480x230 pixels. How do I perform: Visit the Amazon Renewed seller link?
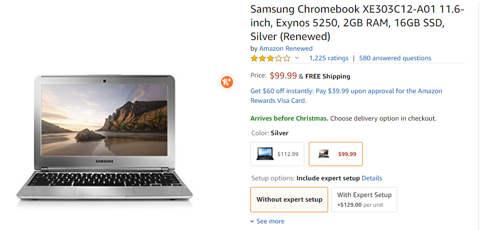point(285,49)
